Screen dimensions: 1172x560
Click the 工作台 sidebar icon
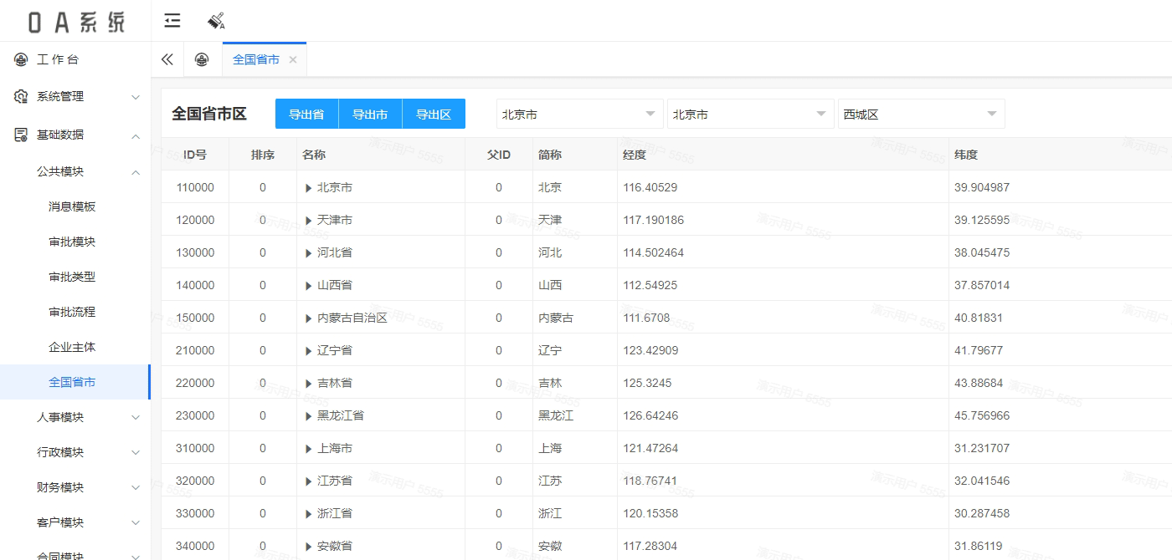(21, 59)
